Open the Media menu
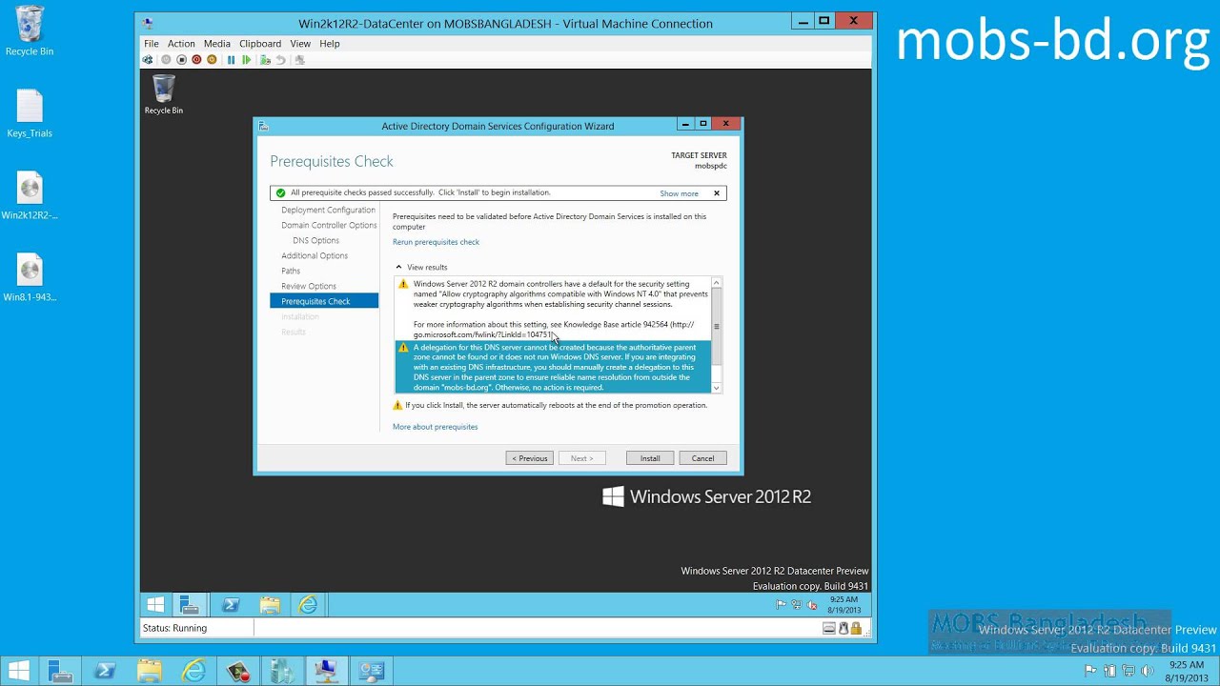The height and width of the screenshot is (686, 1220). 216,44
